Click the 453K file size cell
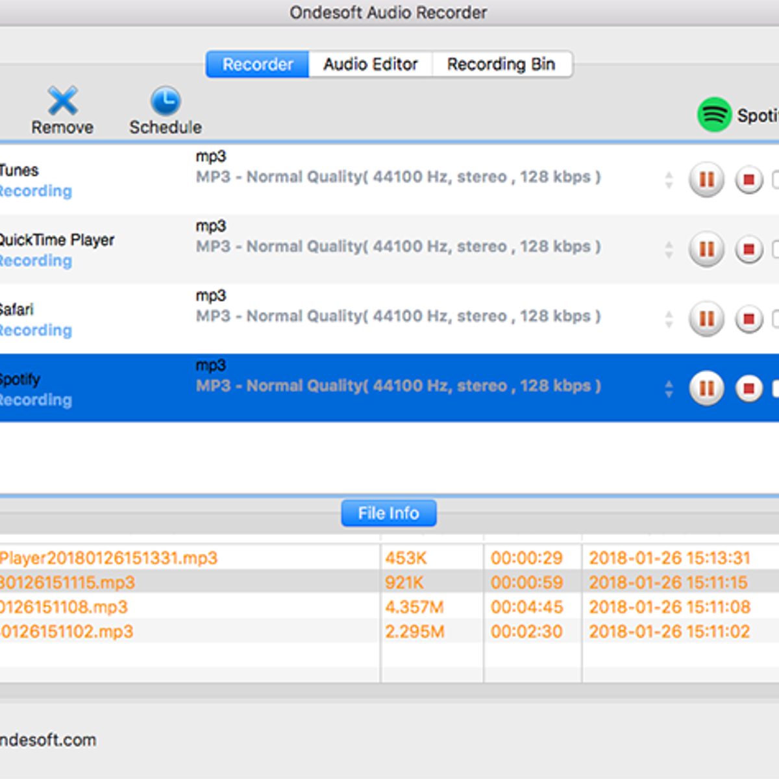The height and width of the screenshot is (779, 779). click(x=406, y=558)
